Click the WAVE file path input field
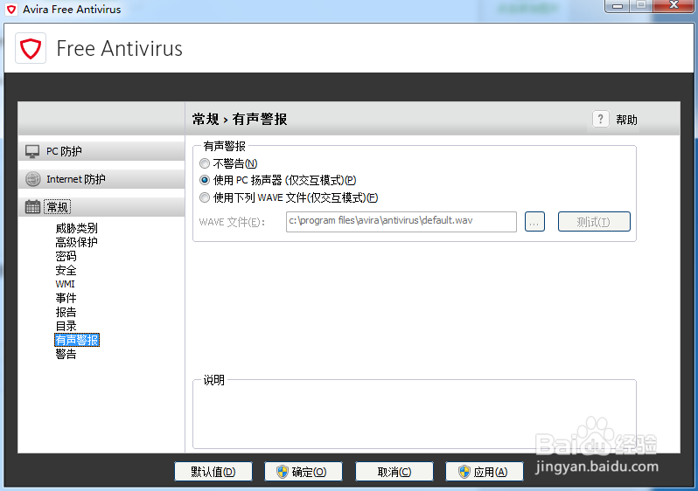 (401, 222)
